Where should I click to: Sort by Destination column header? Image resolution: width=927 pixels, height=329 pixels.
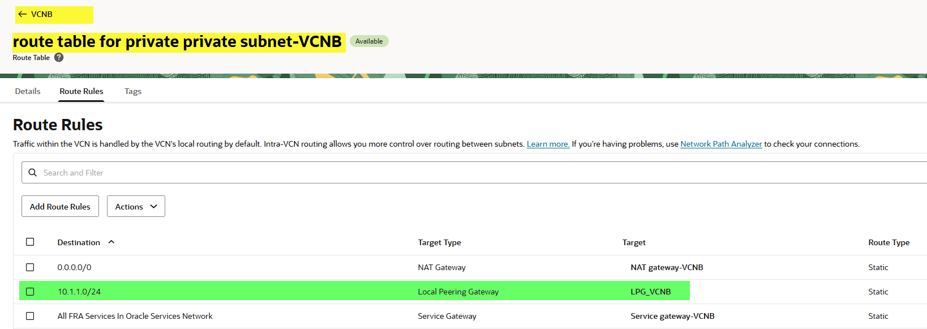pyautogui.click(x=79, y=242)
